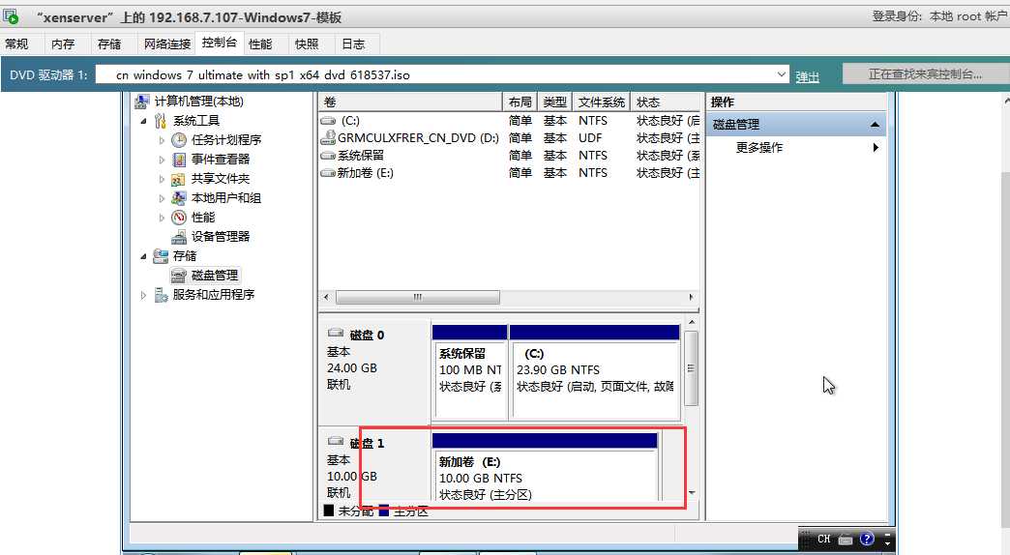
Task: Select the Computer Management (Local) root icon
Action: [x=141, y=102]
